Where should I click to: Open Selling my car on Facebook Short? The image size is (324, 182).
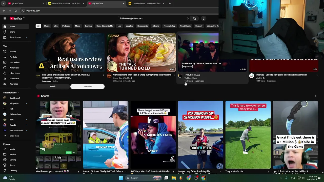[x=200, y=135]
